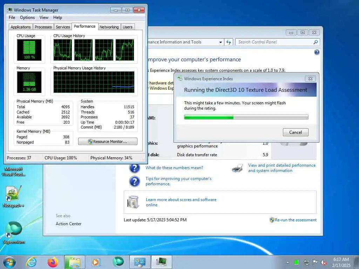Switch to the Users tab
The height and width of the screenshot is (269, 359).
[127, 27]
